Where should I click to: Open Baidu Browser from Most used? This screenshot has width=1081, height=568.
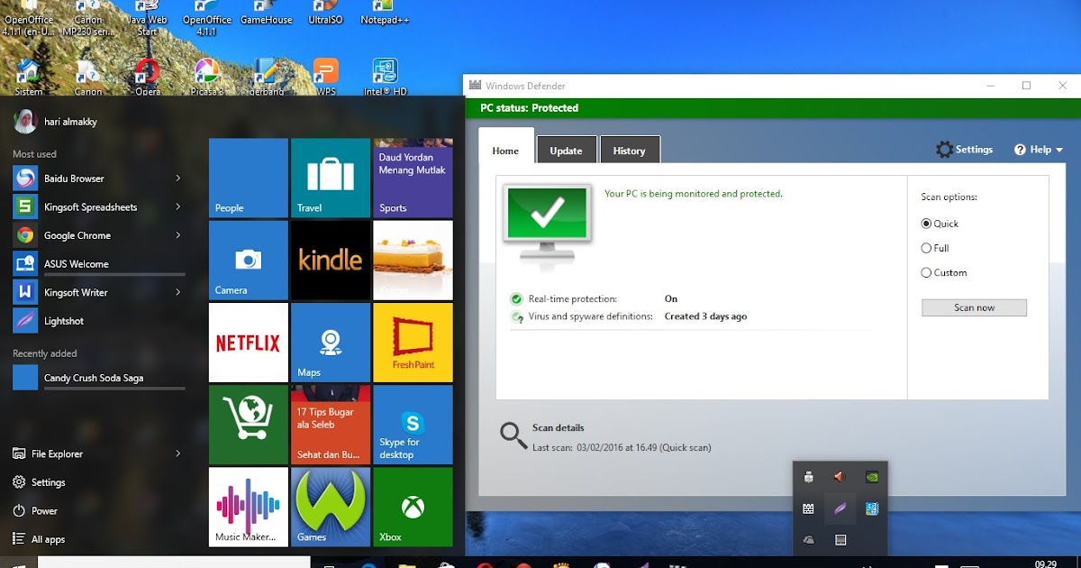(x=97, y=179)
